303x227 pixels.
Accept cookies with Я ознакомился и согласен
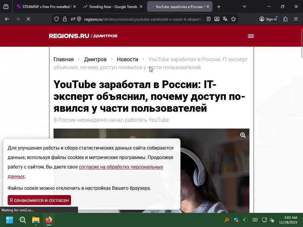point(39,200)
